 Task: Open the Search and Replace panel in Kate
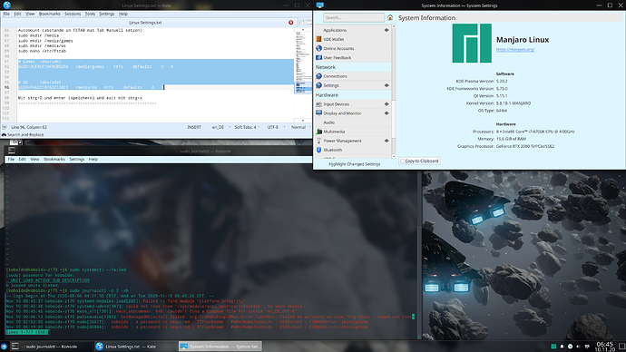(24, 134)
